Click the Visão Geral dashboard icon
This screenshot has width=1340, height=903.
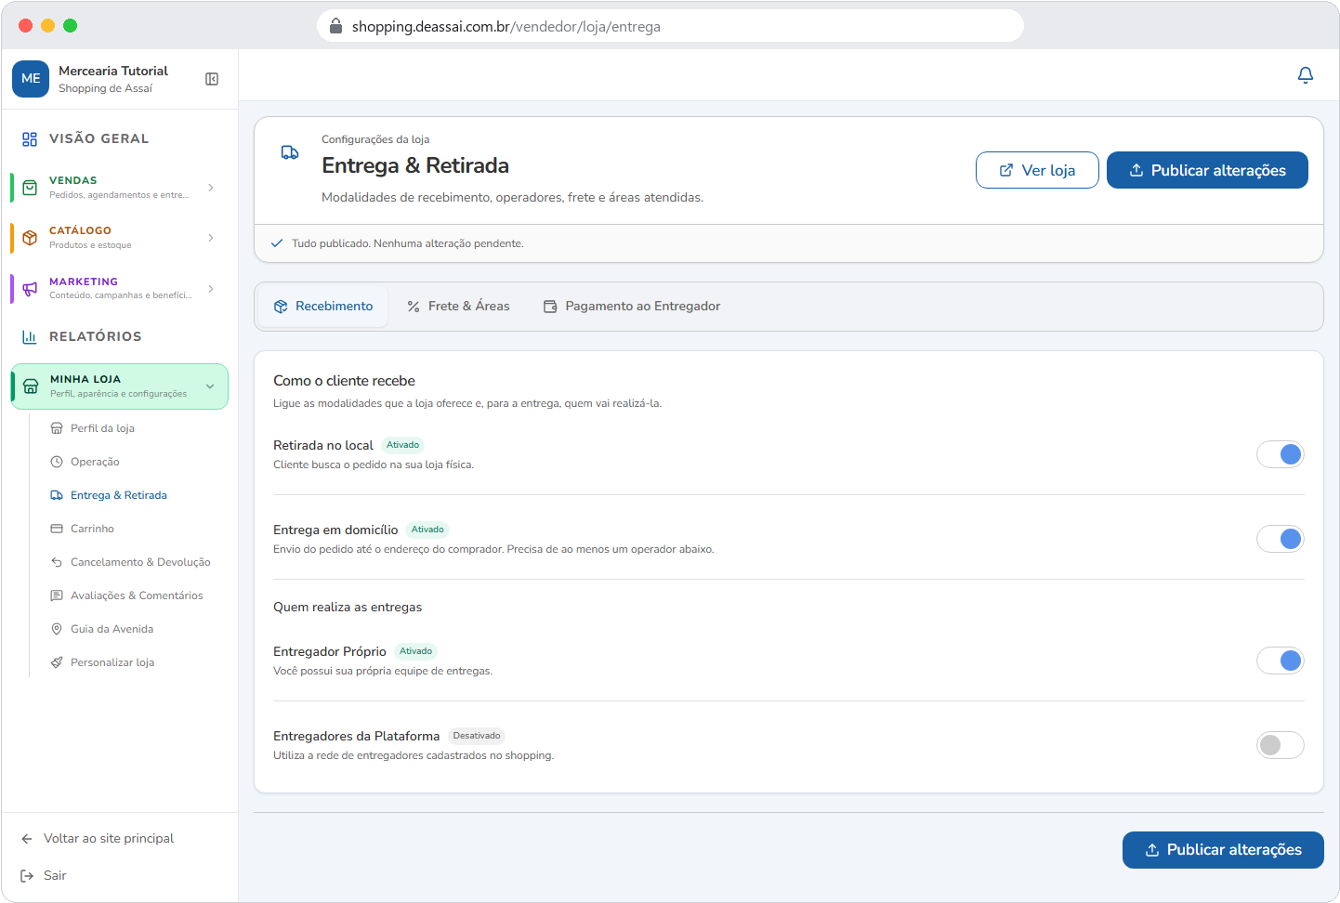point(30,139)
